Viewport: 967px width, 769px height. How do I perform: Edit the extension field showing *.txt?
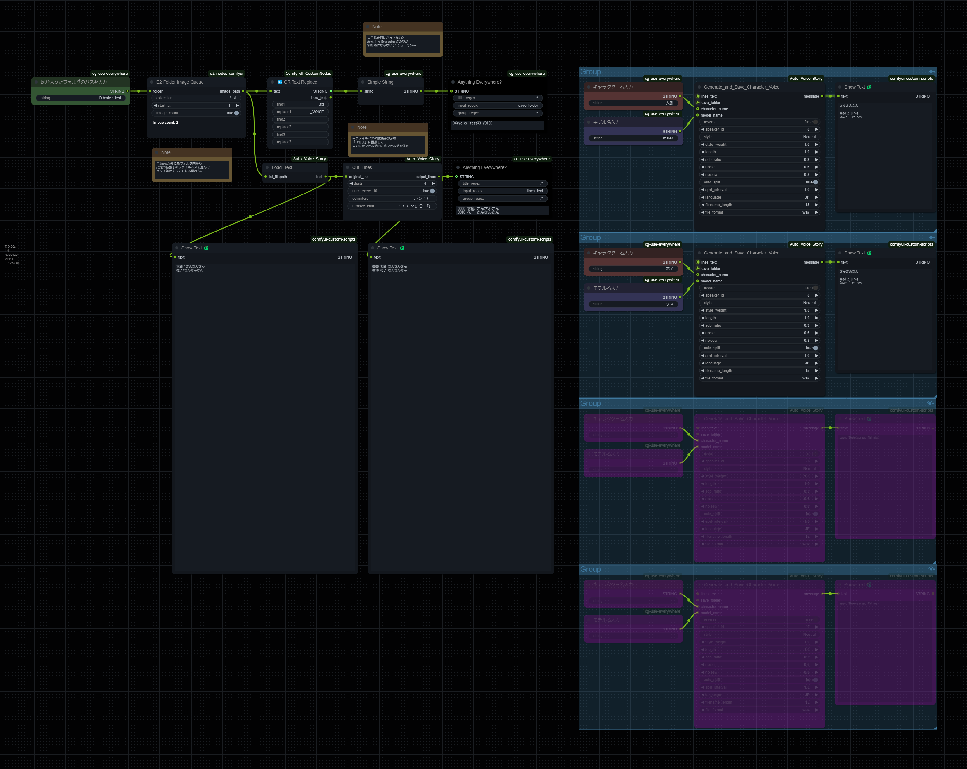197,98
